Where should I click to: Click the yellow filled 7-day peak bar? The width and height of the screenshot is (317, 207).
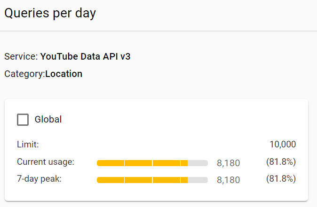tap(141, 180)
